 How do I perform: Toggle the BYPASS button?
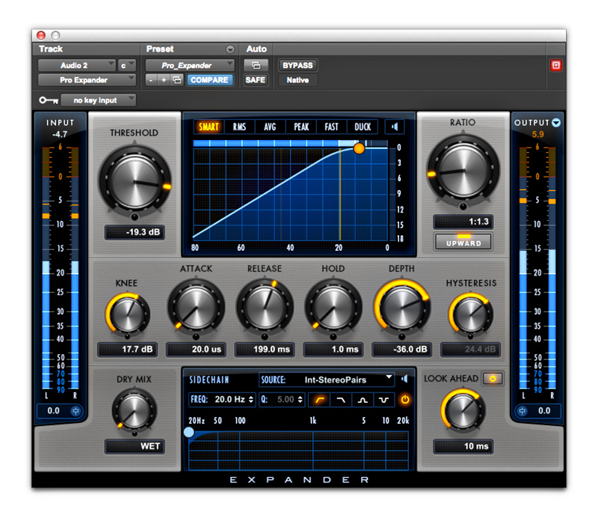pyautogui.click(x=298, y=65)
